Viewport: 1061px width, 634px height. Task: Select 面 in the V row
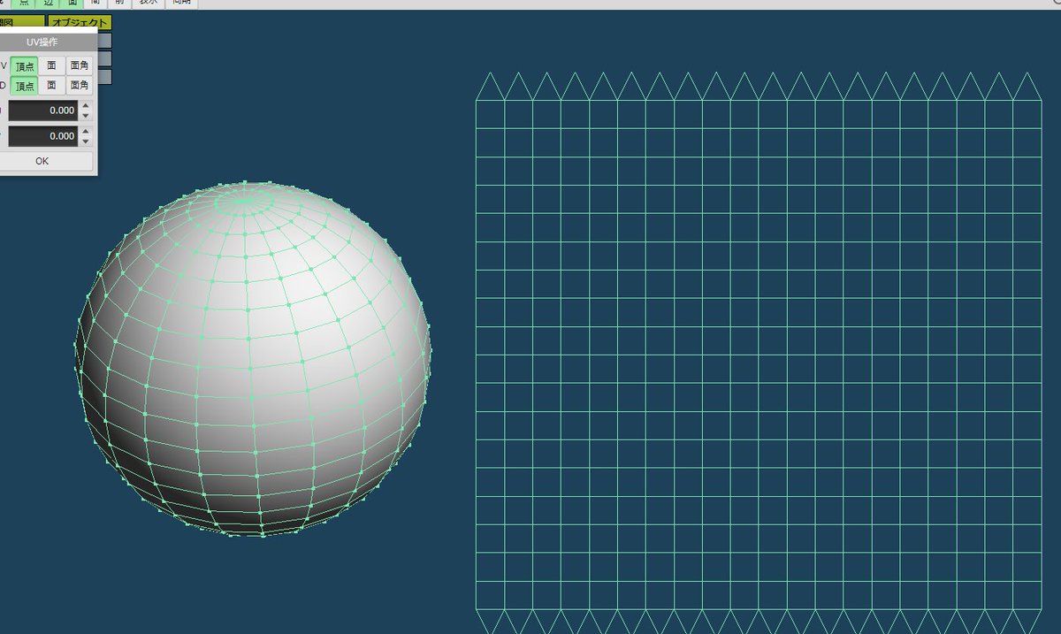pos(52,65)
